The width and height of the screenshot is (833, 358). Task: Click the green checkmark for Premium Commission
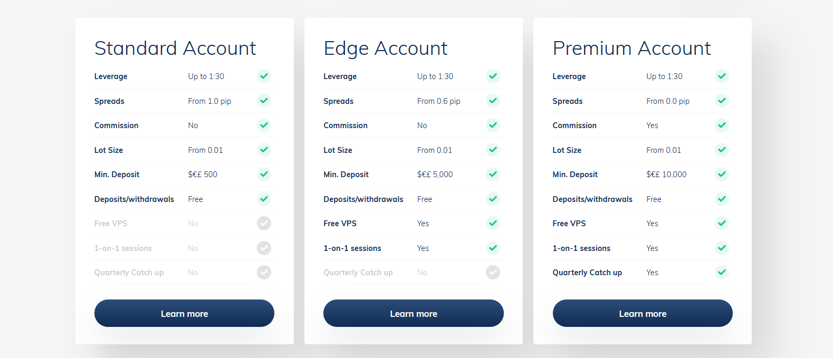coord(722,125)
